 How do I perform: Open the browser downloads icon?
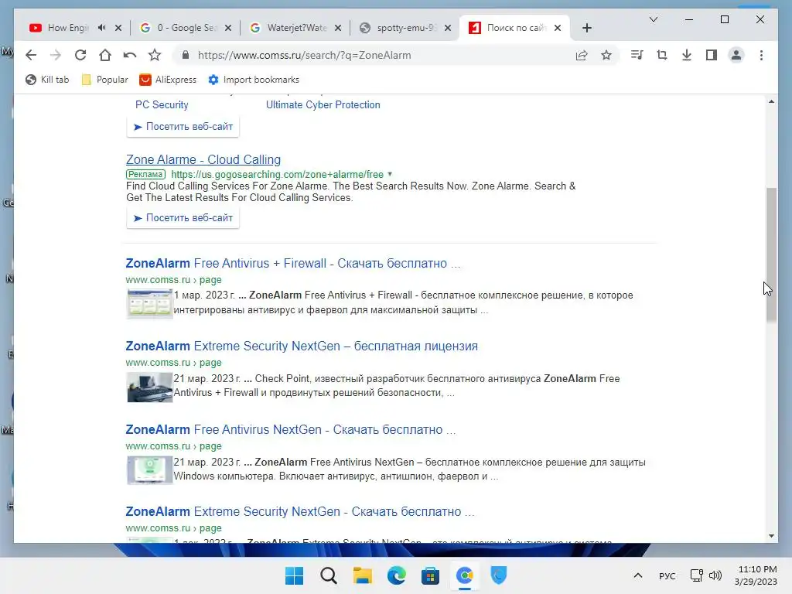(687, 55)
